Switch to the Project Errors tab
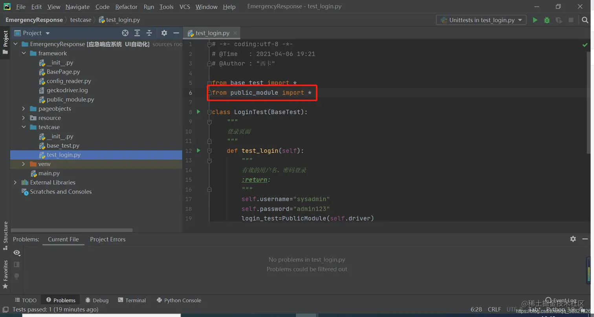This screenshot has width=594, height=317. click(108, 239)
